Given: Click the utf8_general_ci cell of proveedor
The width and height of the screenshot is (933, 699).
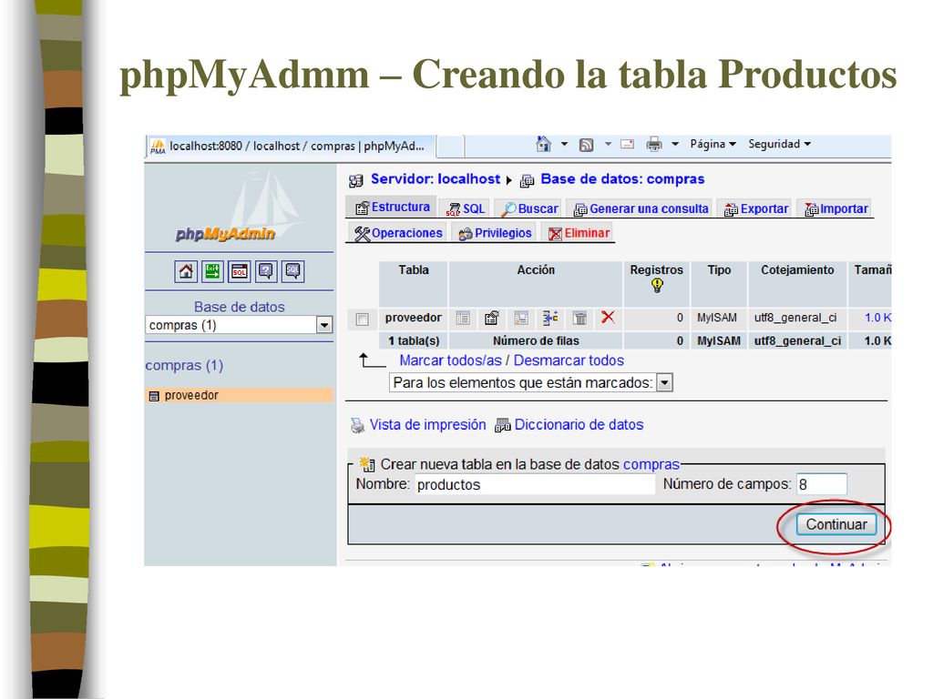Looking at the screenshot, I should (795, 318).
